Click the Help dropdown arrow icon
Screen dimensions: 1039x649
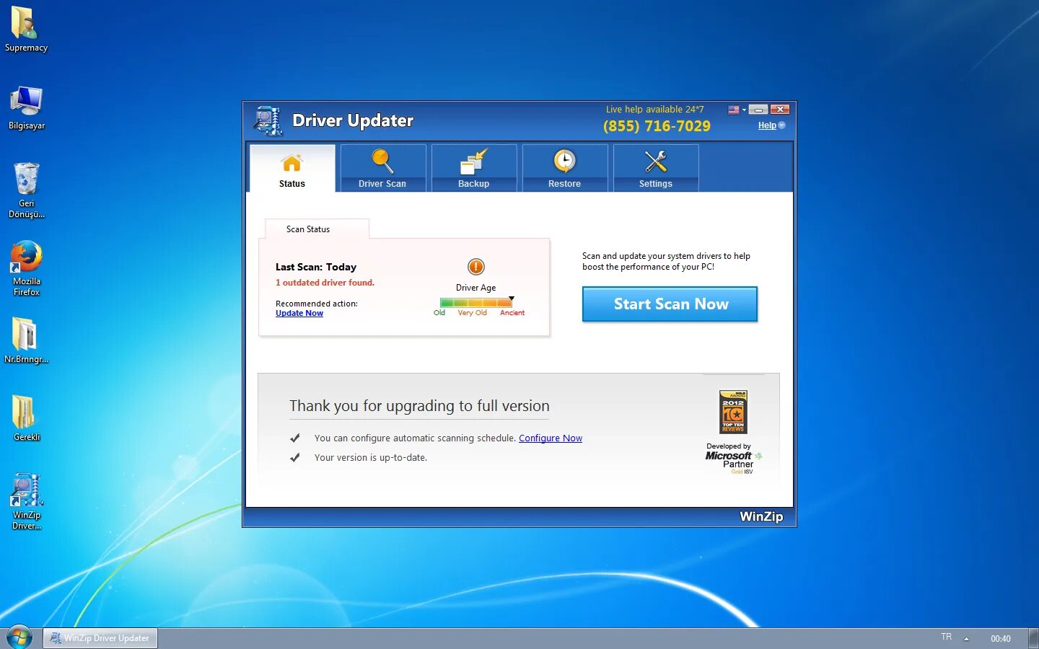click(x=781, y=125)
